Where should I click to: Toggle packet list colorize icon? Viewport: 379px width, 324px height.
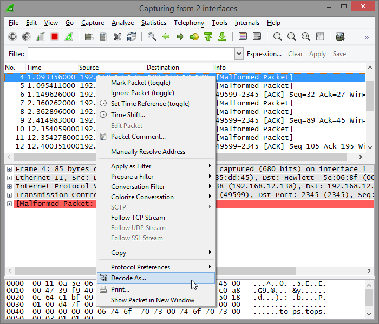click(x=243, y=37)
